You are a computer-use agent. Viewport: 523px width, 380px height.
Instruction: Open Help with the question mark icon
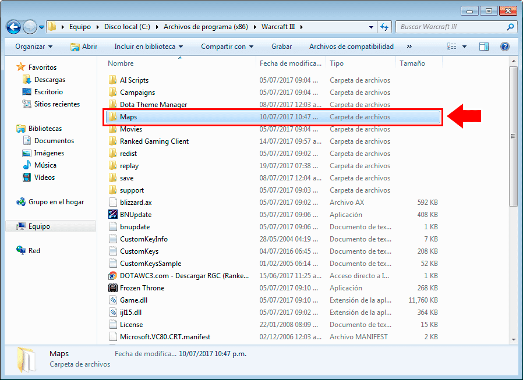coord(505,47)
